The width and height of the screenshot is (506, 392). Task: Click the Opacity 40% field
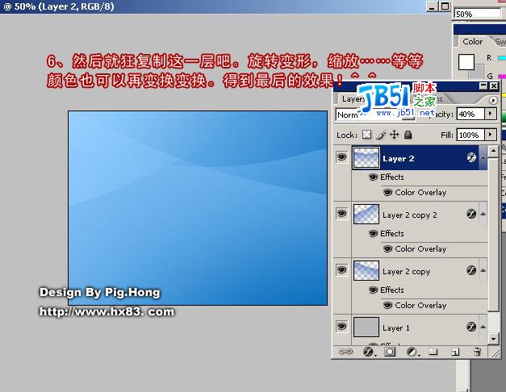[x=470, y=114]
